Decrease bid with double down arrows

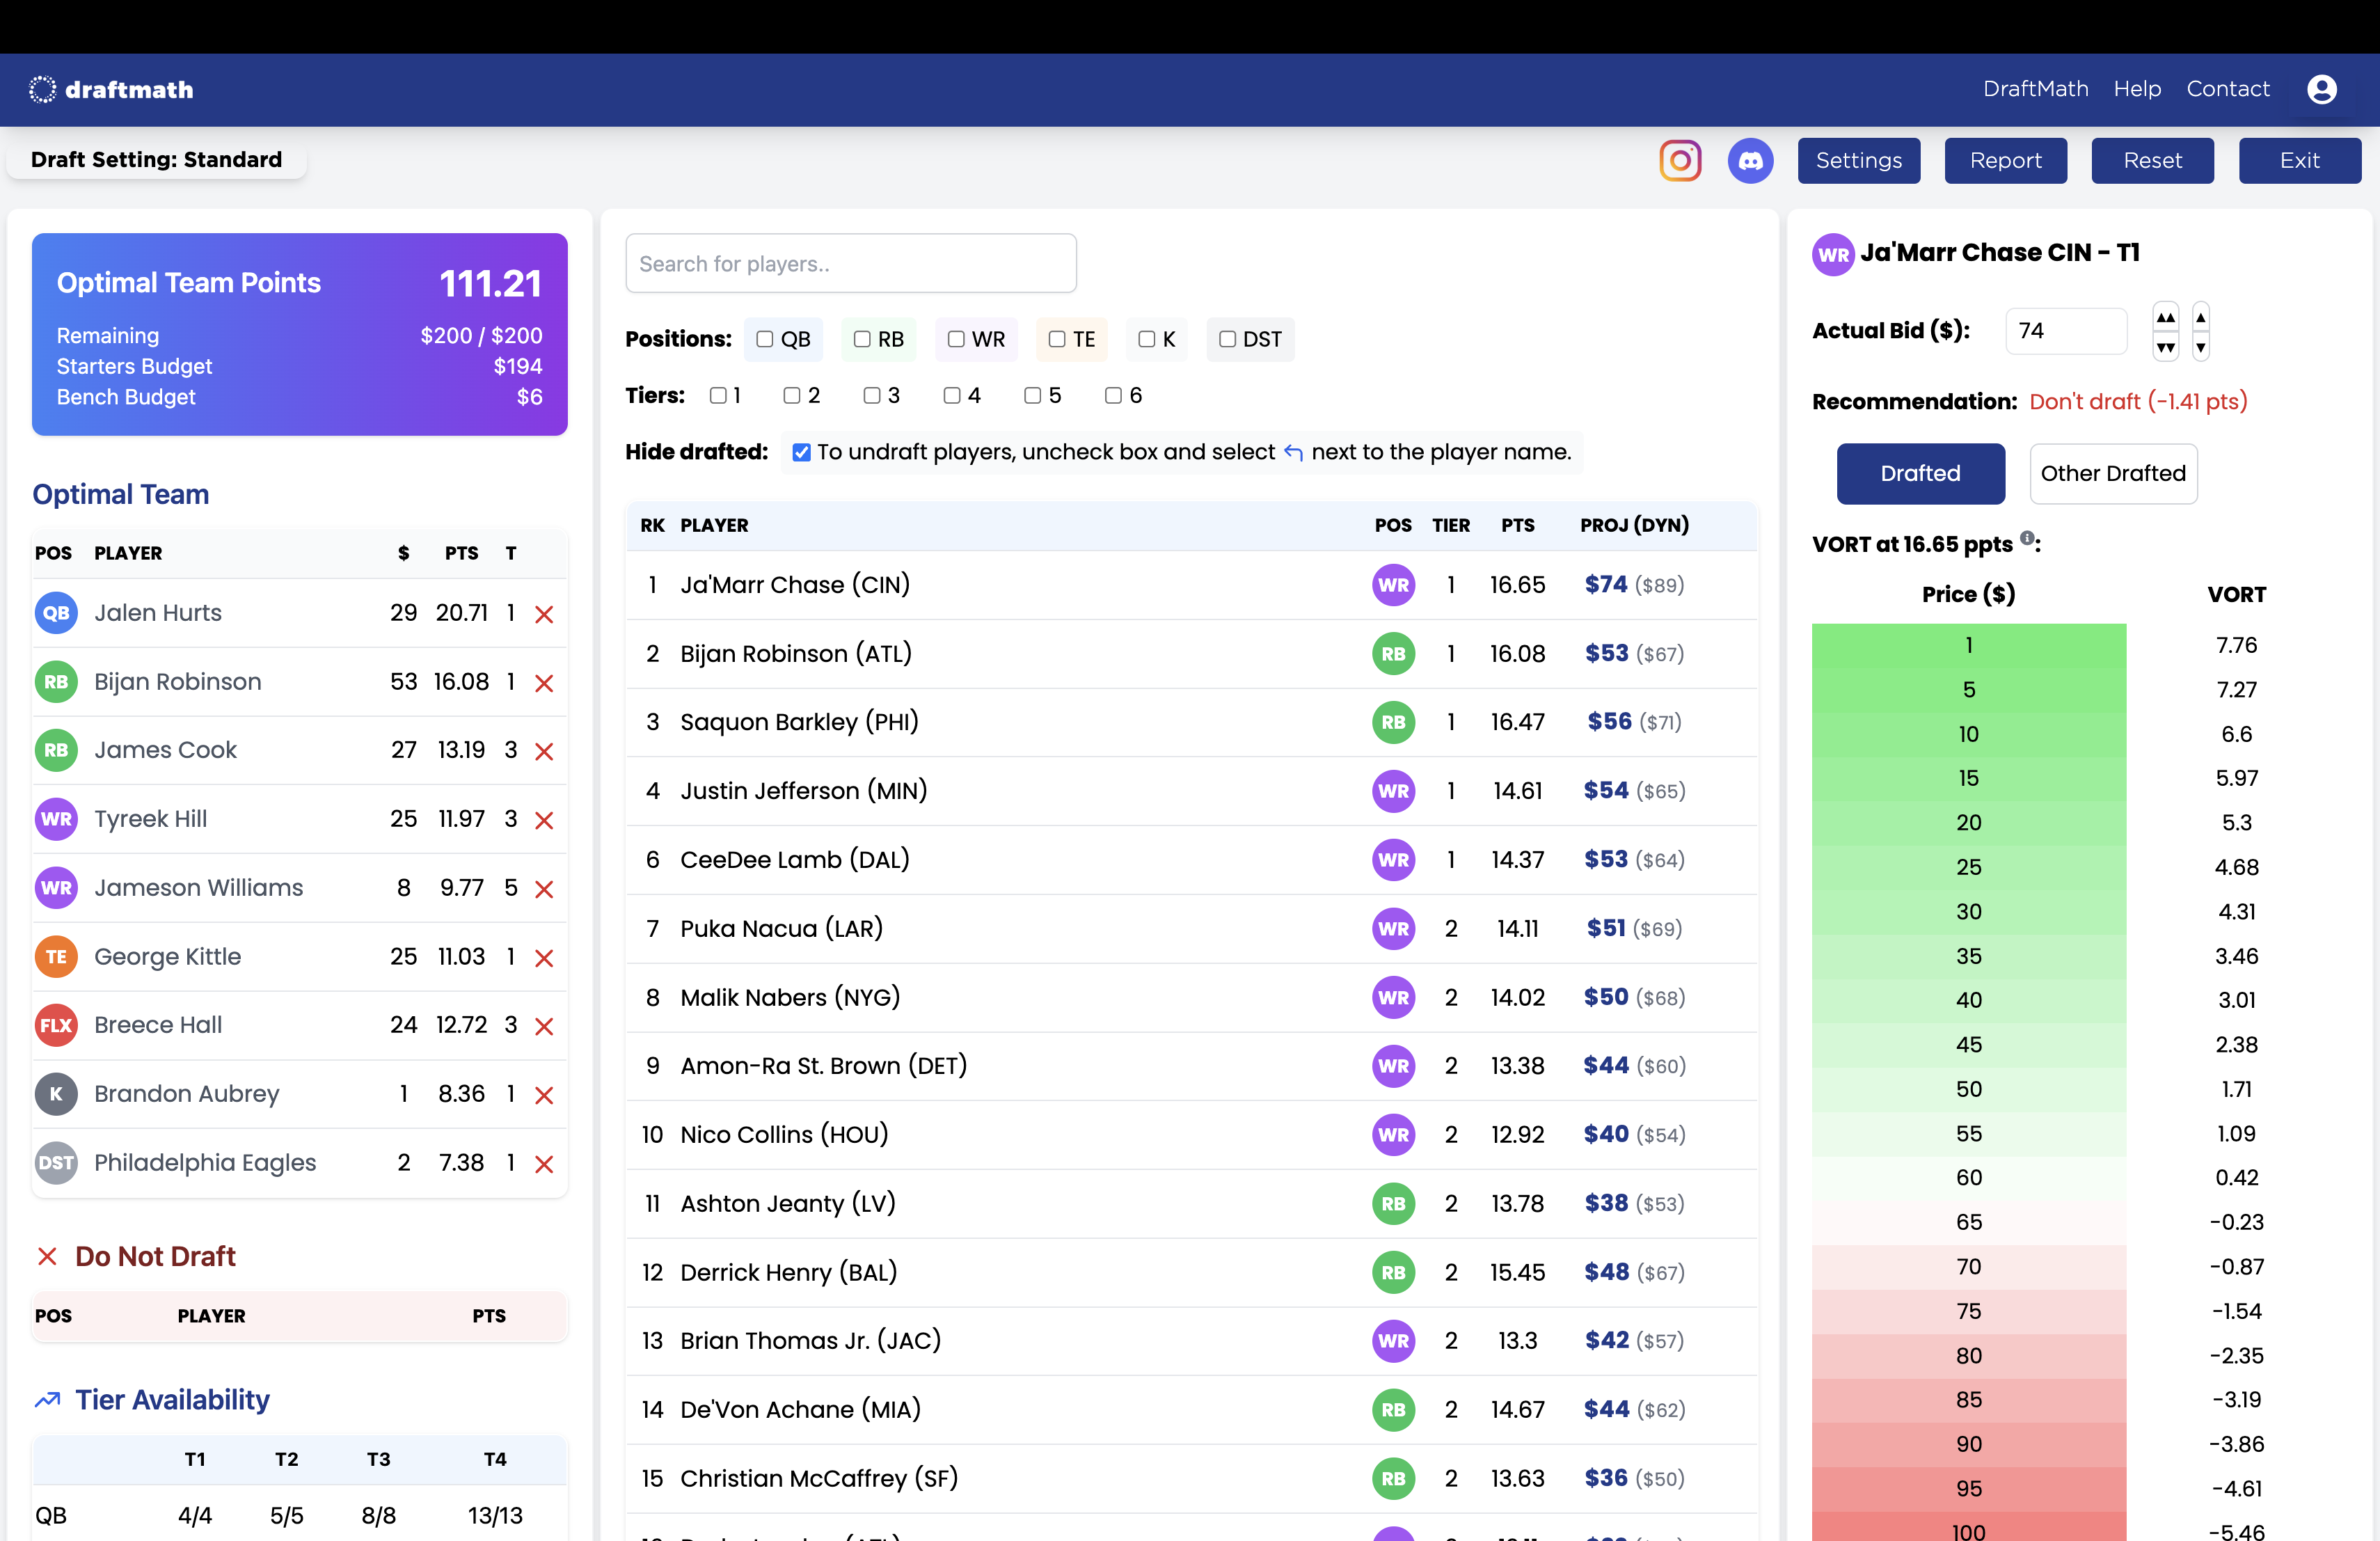(2165, 348)
